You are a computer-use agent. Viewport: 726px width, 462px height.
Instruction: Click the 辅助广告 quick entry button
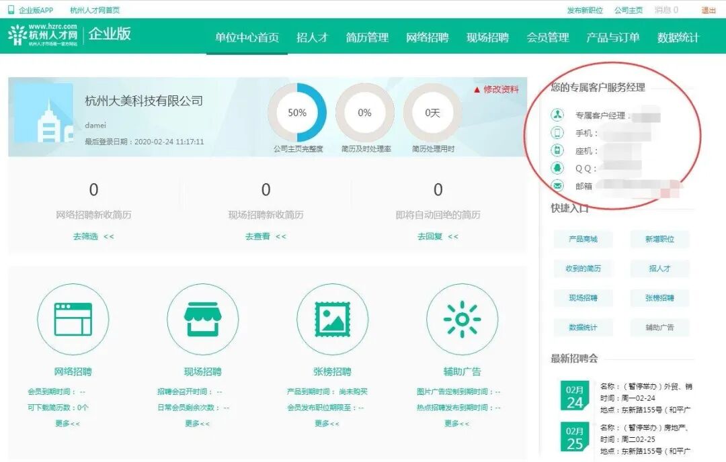[660, 328]
